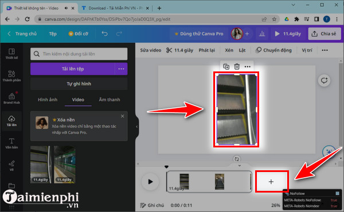
Task: Select the escalator video thumbnail
Action: (41, 165)
